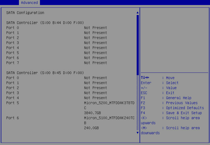This screenshot has height=145, width=210.
Task: Select Port 0 label under controller B:45
Action: point(13,78)
